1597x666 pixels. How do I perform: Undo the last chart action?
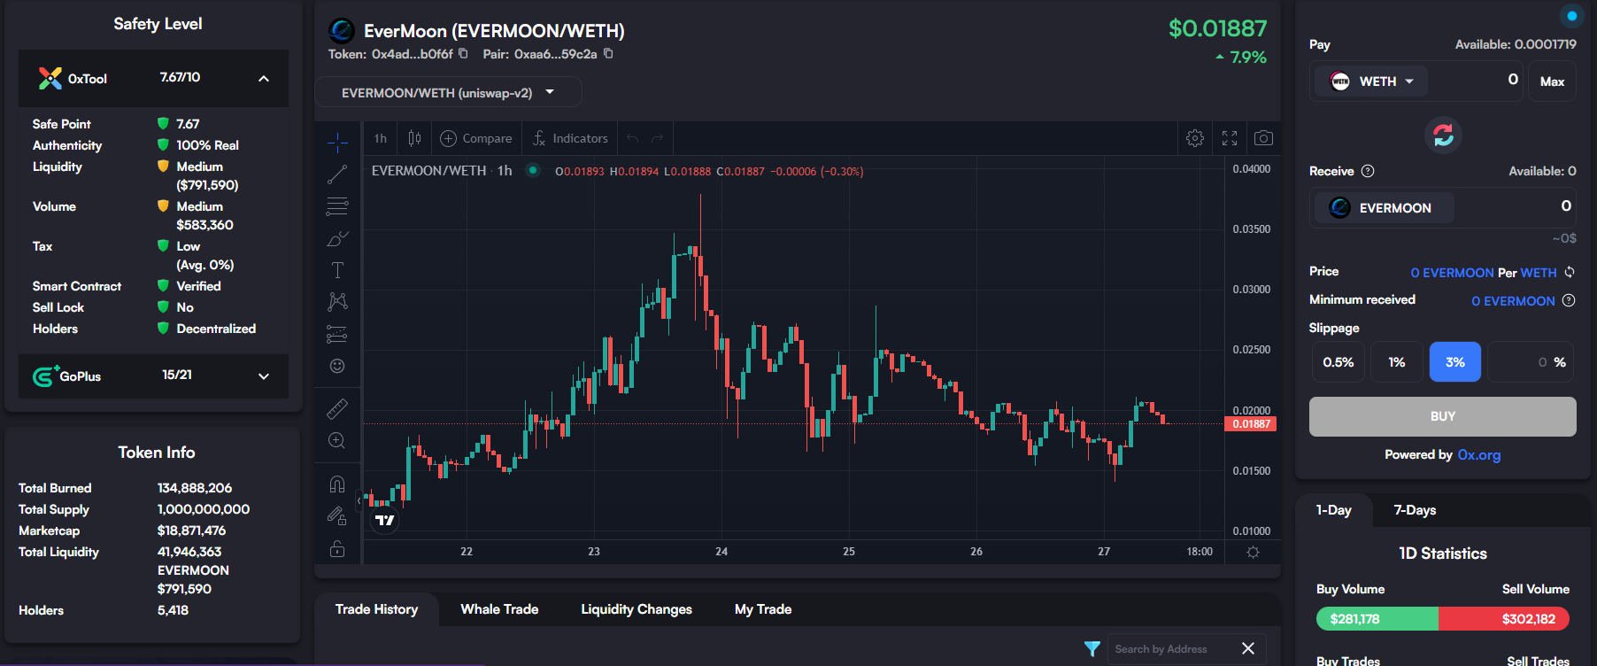pos(632,138)
